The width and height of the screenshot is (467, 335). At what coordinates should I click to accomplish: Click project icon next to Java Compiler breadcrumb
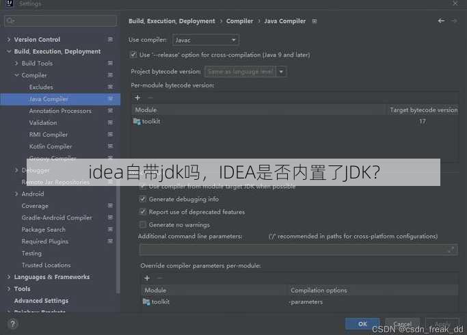[x=315, y=21]
